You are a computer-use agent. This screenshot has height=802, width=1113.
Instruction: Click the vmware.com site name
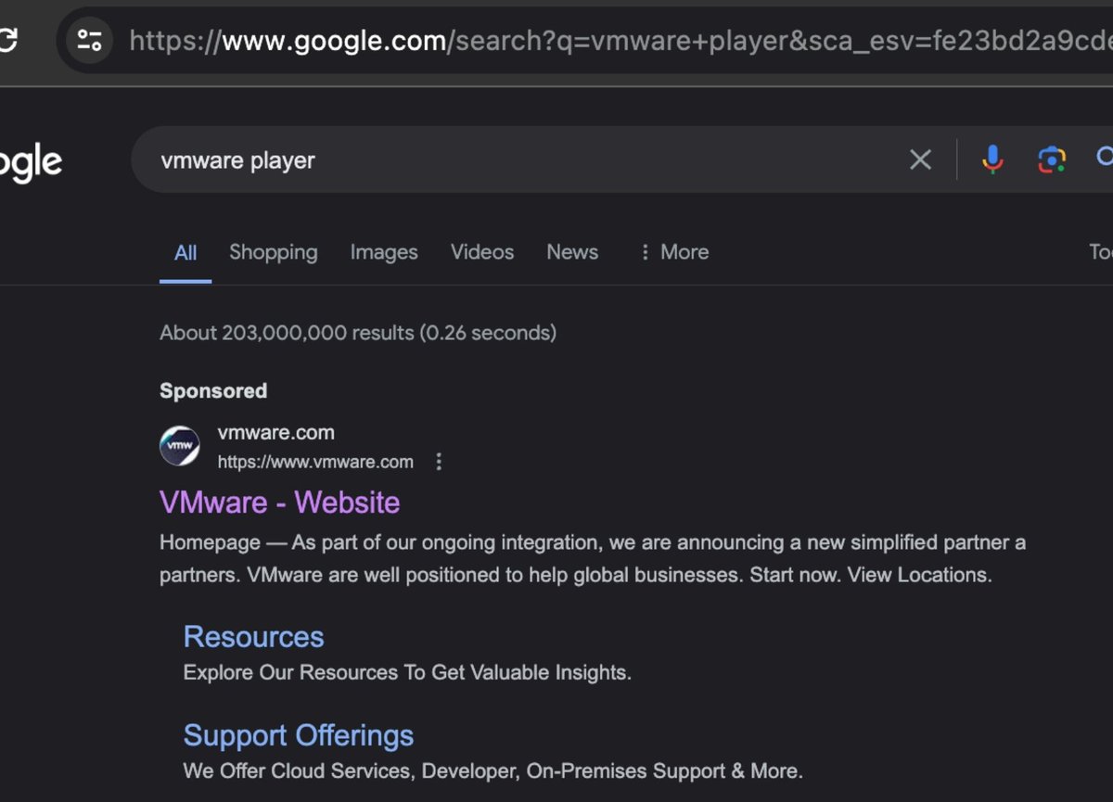(x=276, y=432)
